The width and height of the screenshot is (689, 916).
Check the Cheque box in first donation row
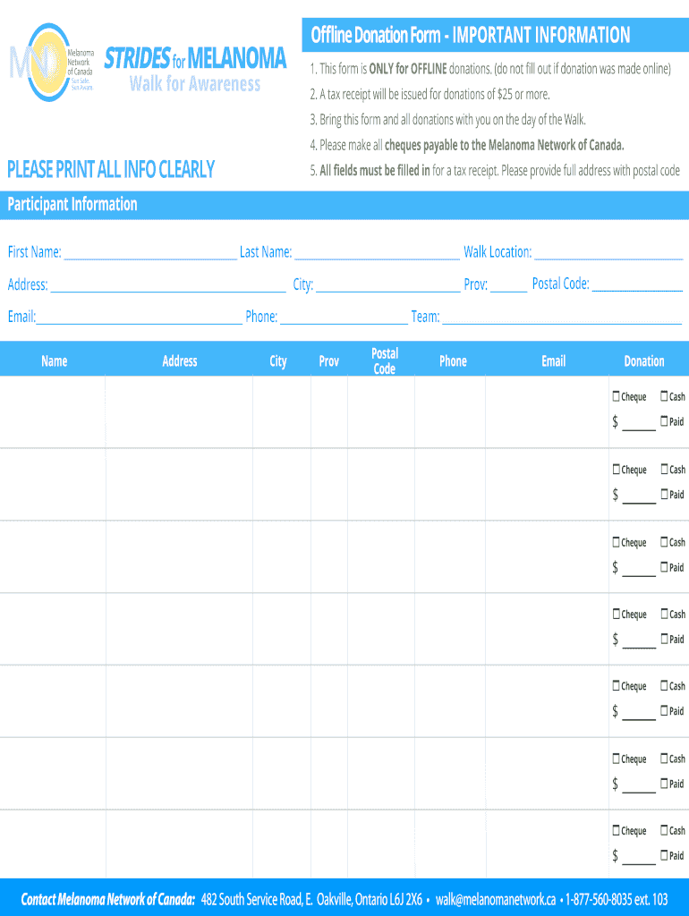(x=617, y=396)
